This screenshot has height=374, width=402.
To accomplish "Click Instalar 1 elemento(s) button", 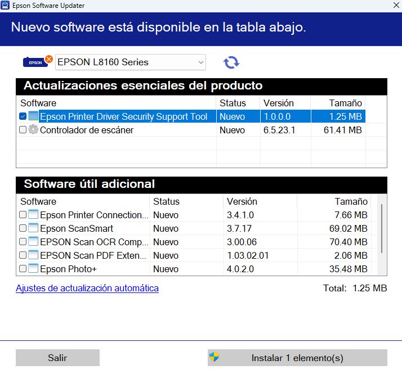I will tap(297, 358).
